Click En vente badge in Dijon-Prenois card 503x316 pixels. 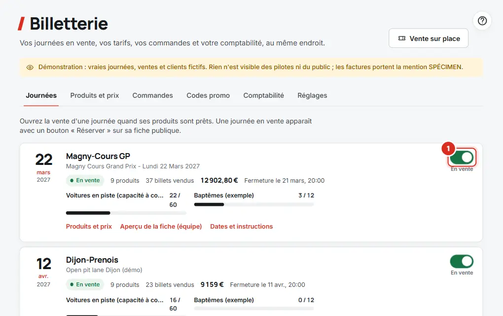coord(85,284)
